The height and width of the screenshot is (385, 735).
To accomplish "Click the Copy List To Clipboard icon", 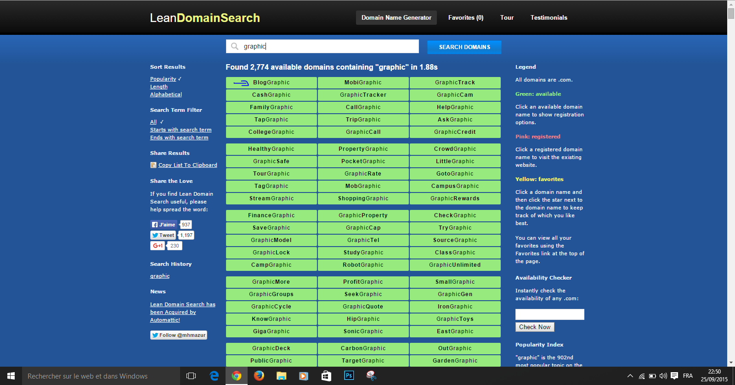I will point(153,165).
